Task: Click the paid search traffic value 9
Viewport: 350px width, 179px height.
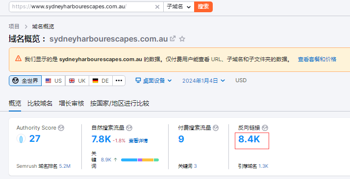Action: click(181, 139)
